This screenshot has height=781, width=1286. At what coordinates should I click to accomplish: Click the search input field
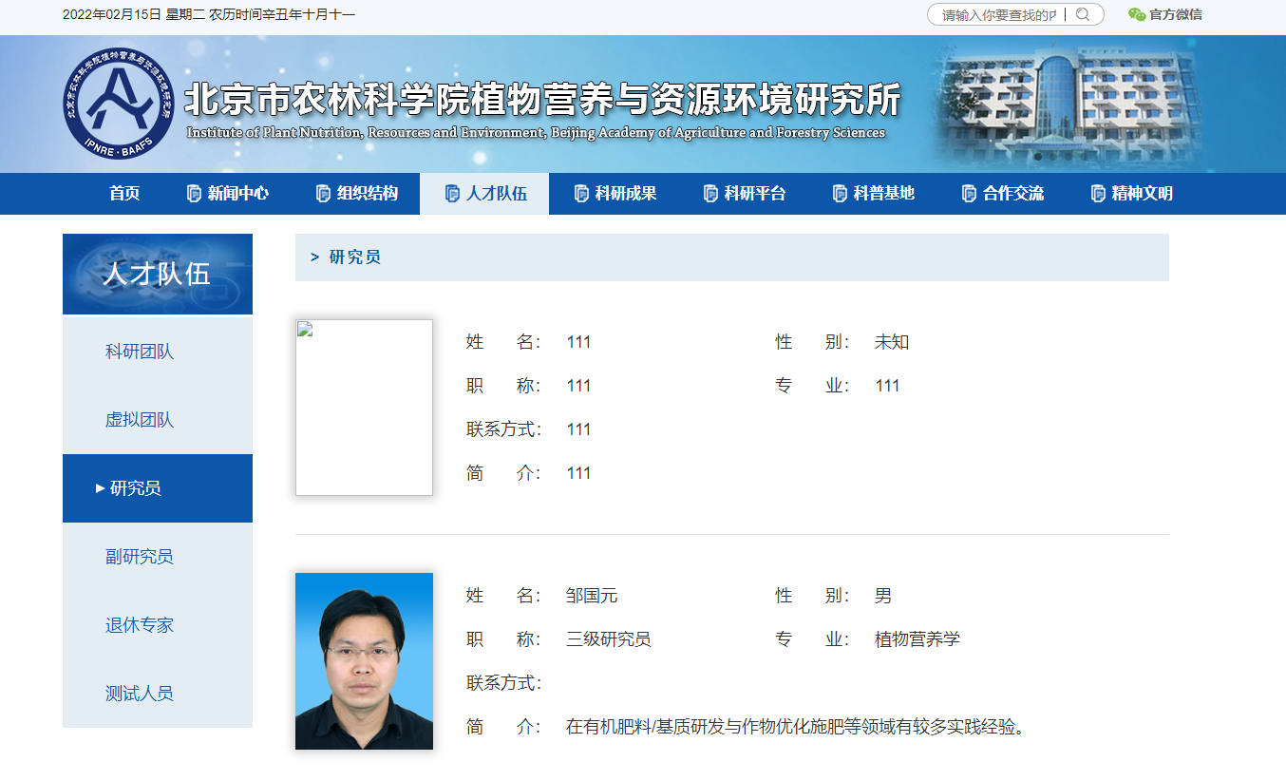[999, 14]
